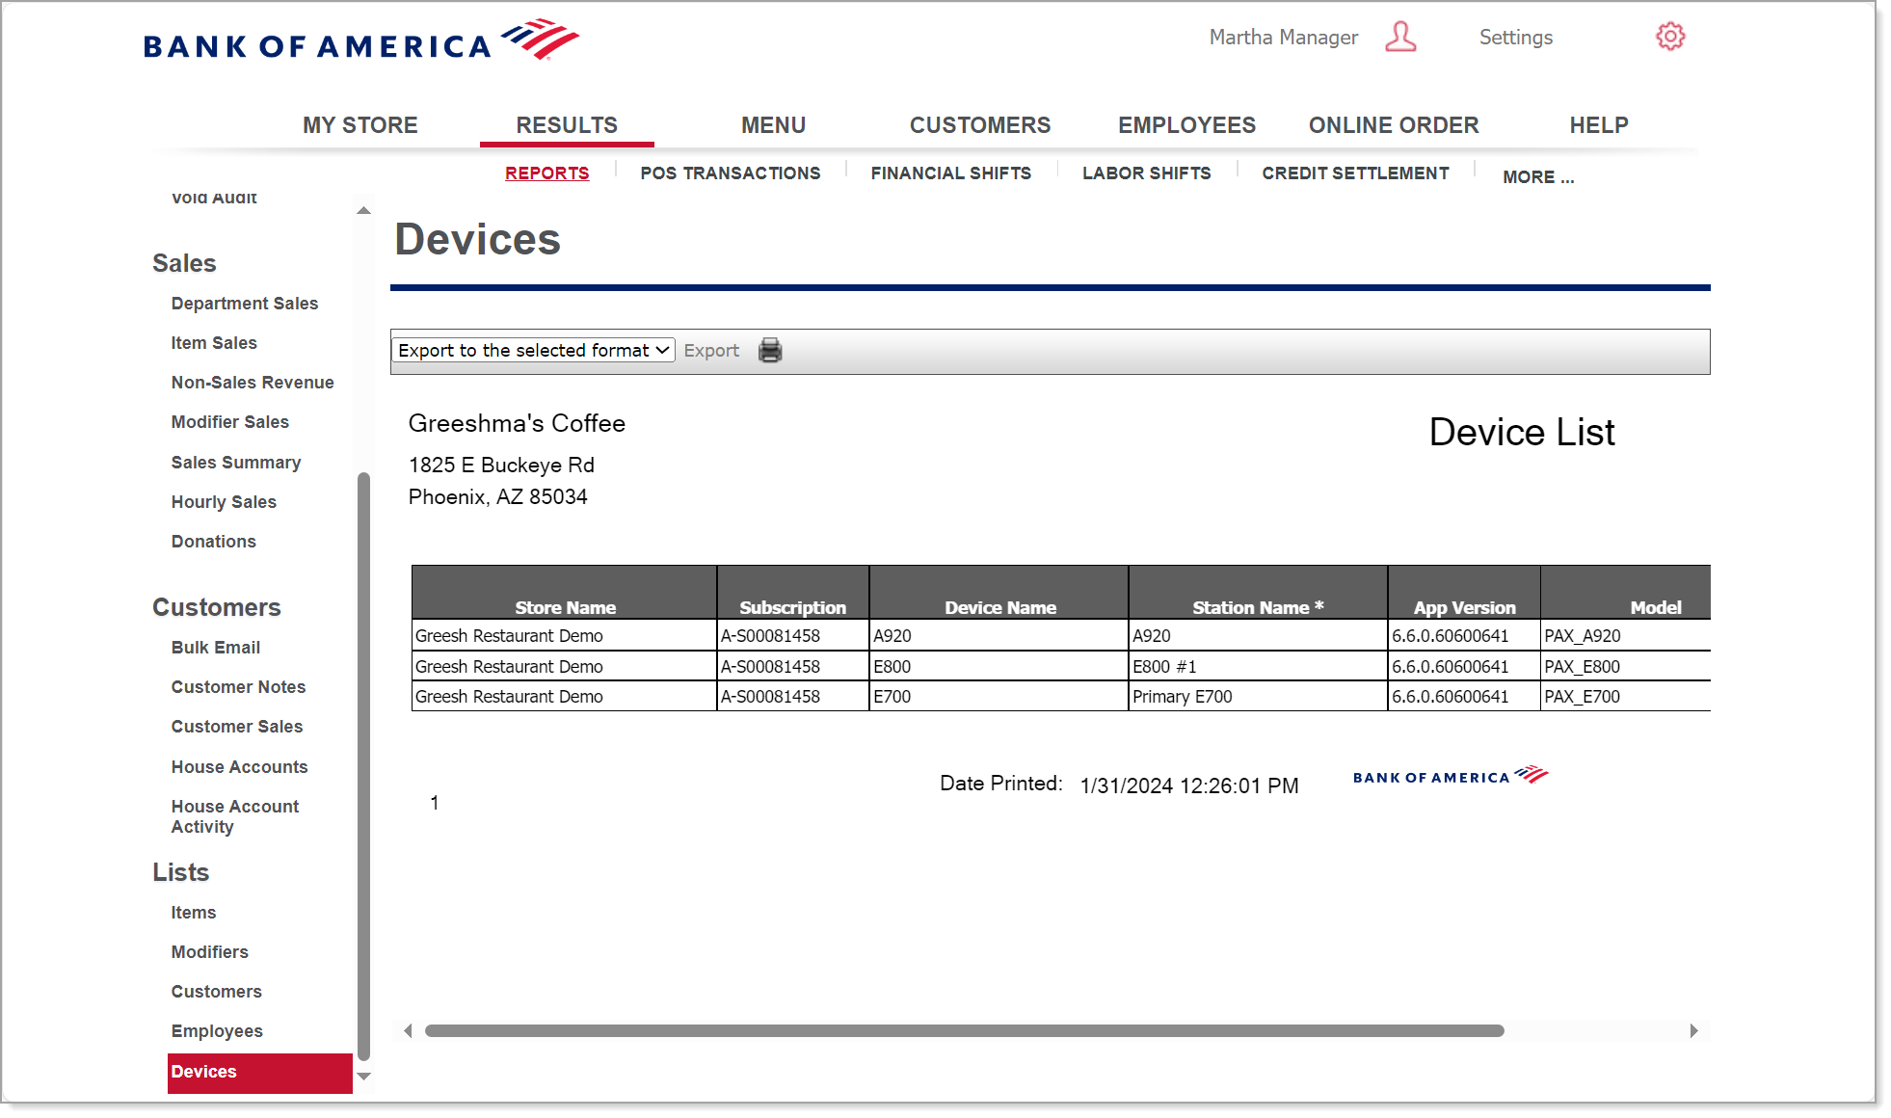The image size is (1891, 1118).
Task: Print the report using the printer icon
Action: [x=770, y=350]
